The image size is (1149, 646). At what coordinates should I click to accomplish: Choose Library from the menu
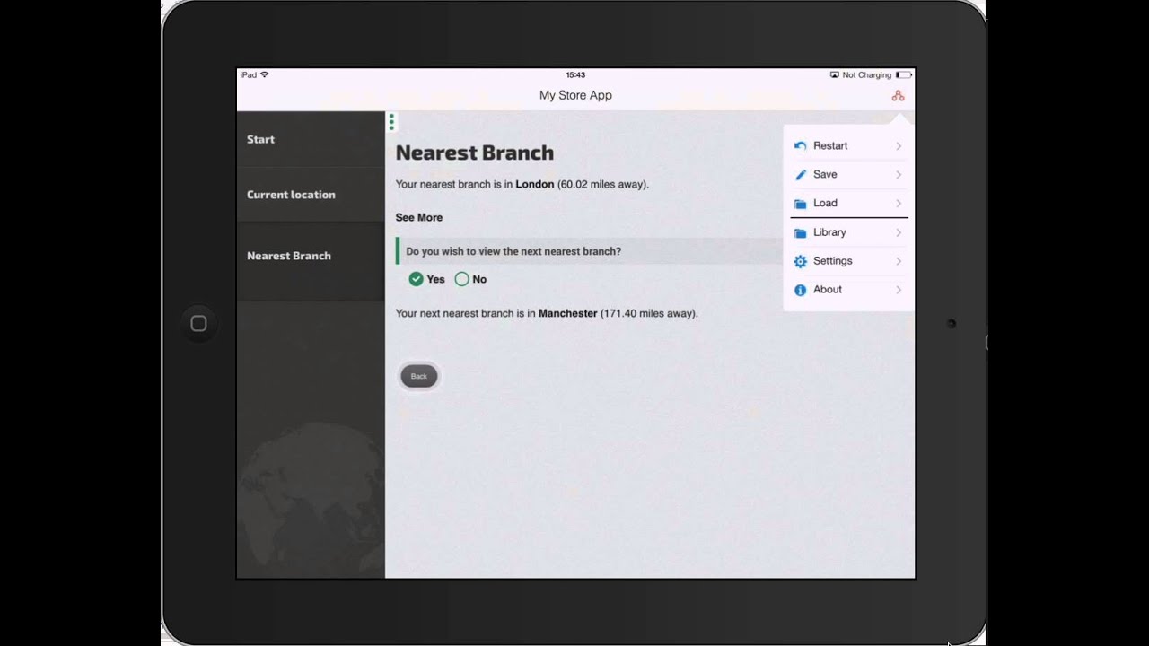pyautogui.click(x=849, y=232)
